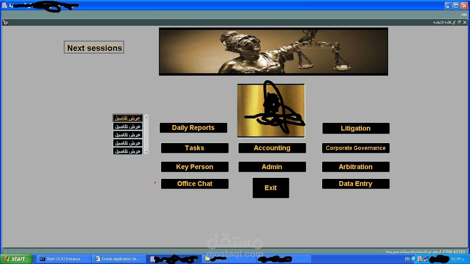Switch to Start OC4J Instance taskbar window
The image size is (470, 264).
[64, 259]
